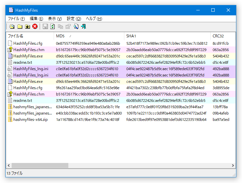Screen dimensions: 242x183
Task: Click the HashMyFiles title bar app icon
Action: pyautogui.click(x=11, y=10)
